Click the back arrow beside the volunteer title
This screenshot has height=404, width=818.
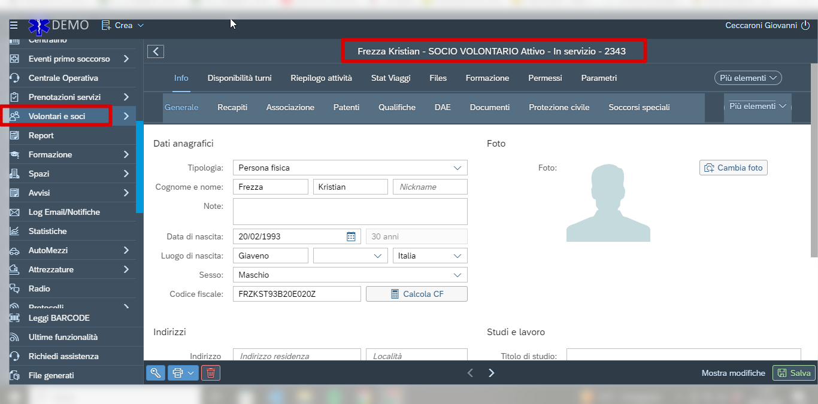pos(156,51)
